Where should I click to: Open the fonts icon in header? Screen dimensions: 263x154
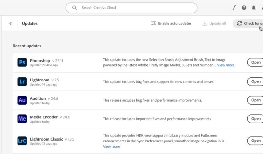[234, 8]
